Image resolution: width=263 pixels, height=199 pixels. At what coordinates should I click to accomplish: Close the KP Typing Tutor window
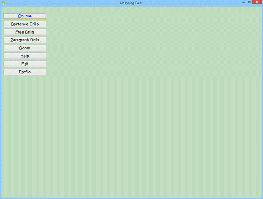(257, 2)
